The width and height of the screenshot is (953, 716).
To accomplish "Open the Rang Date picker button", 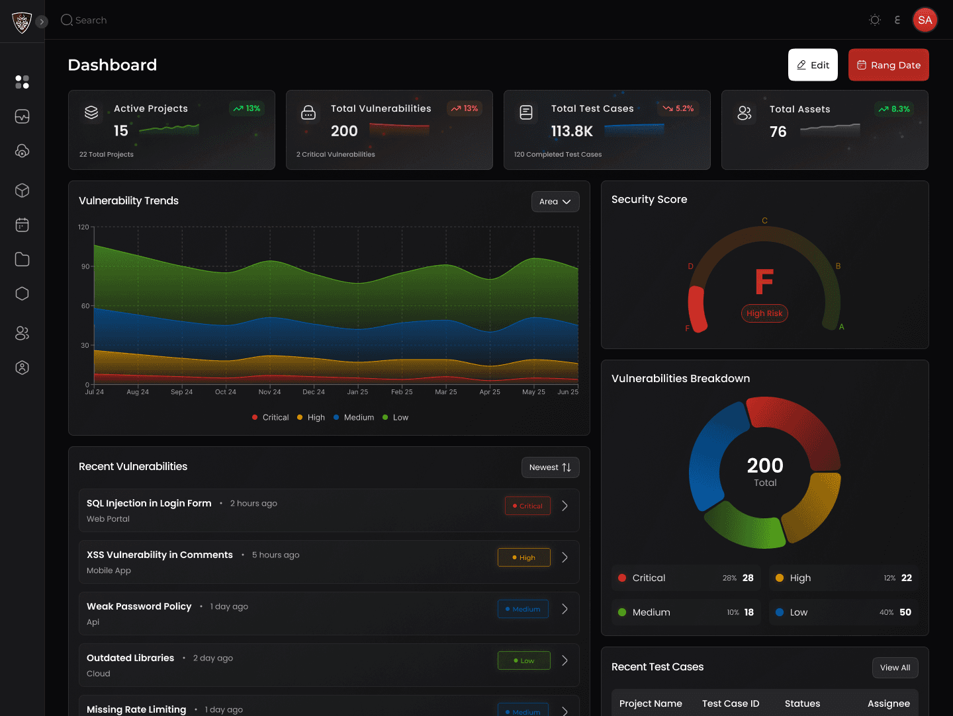I will pos(888,65).
